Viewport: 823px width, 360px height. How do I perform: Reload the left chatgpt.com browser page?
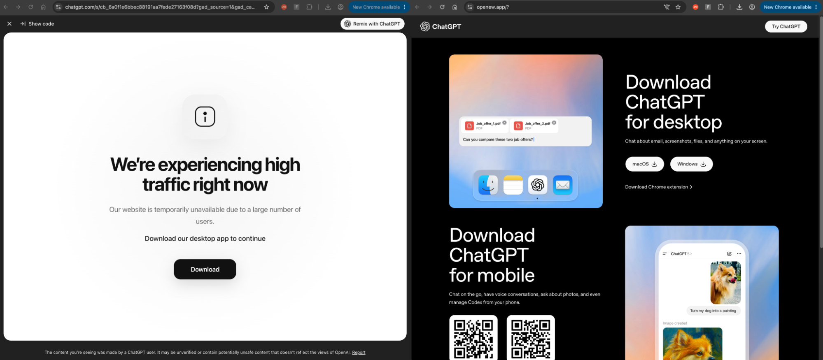tap(30, 7)
